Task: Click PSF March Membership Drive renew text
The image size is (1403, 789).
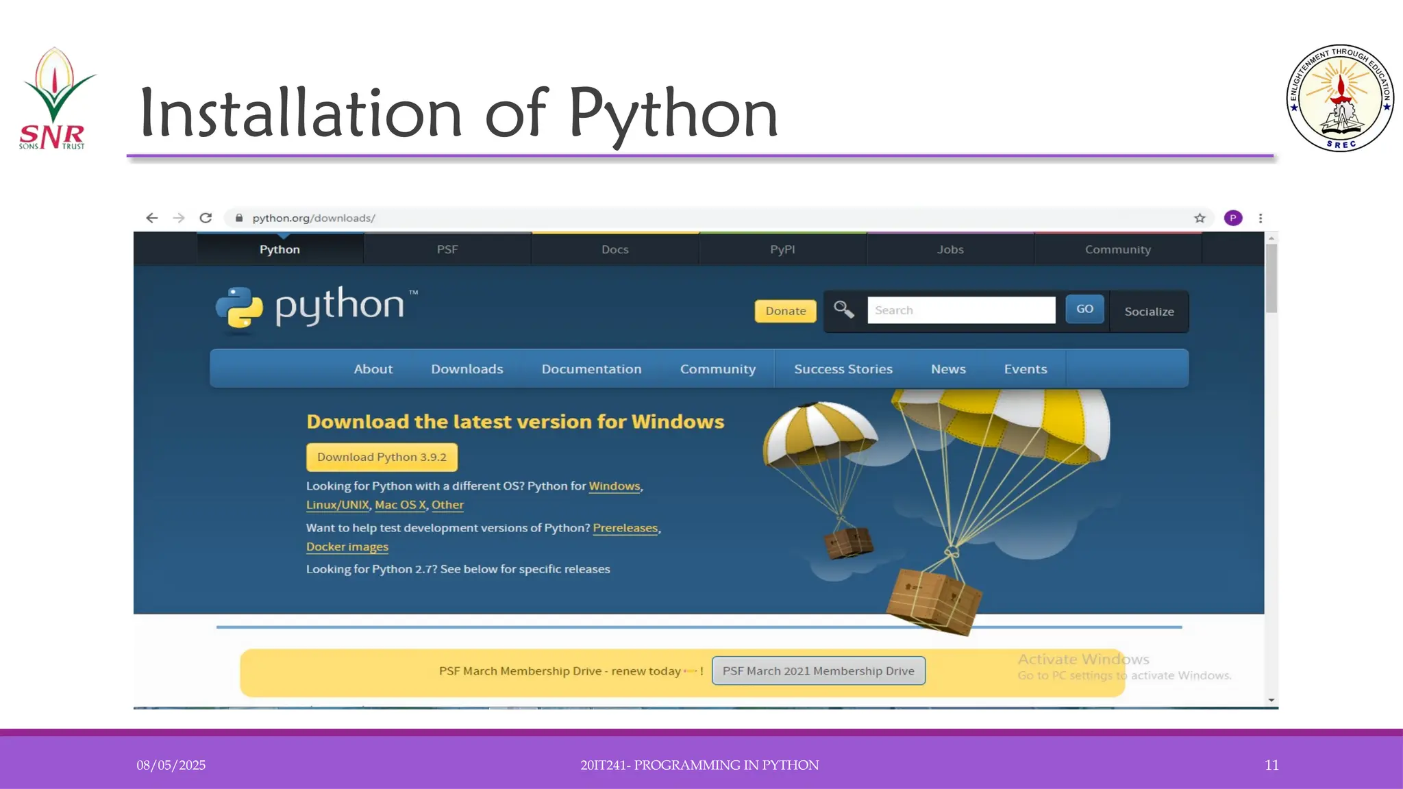Action: (x=571, y=671)
